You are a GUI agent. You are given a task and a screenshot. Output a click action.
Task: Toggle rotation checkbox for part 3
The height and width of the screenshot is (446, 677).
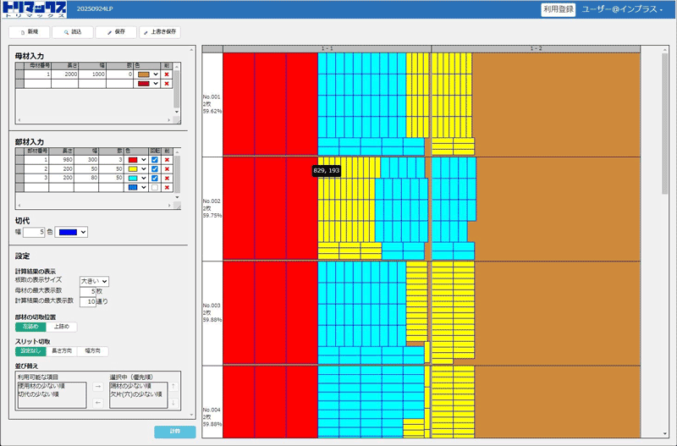154,179
